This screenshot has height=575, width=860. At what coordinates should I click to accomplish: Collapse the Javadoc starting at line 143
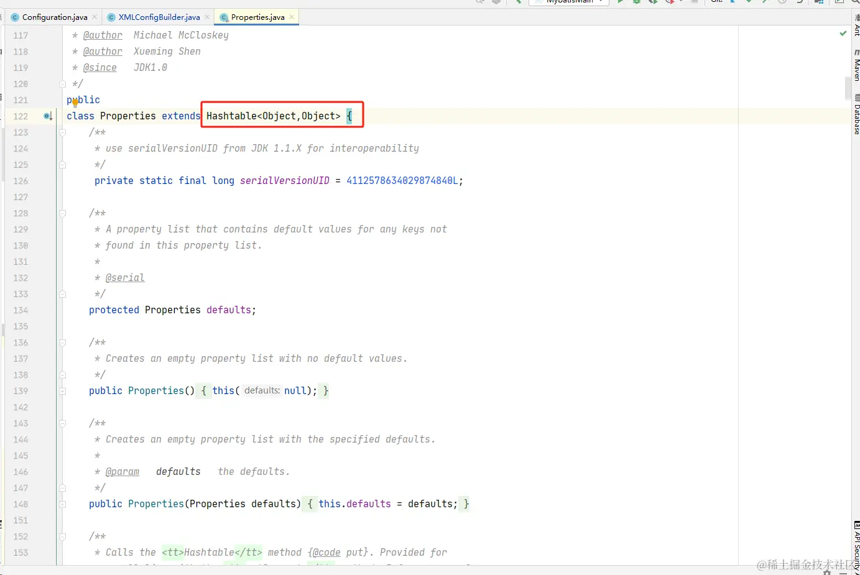point(62,423)
